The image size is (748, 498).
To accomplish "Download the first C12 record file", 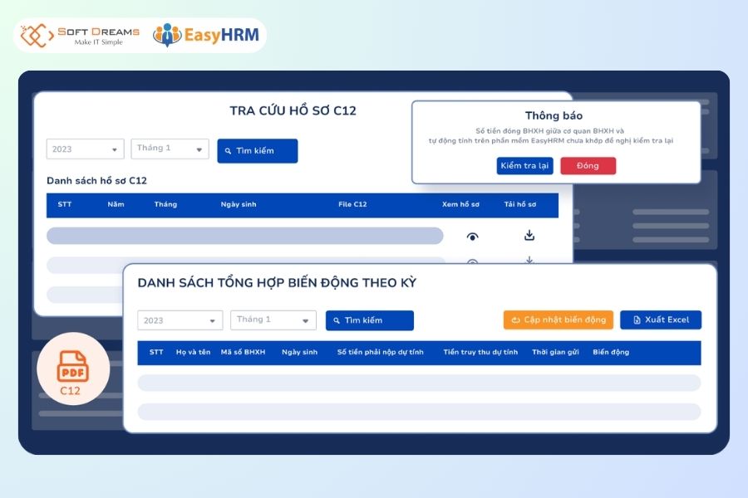I will point(529,235).
